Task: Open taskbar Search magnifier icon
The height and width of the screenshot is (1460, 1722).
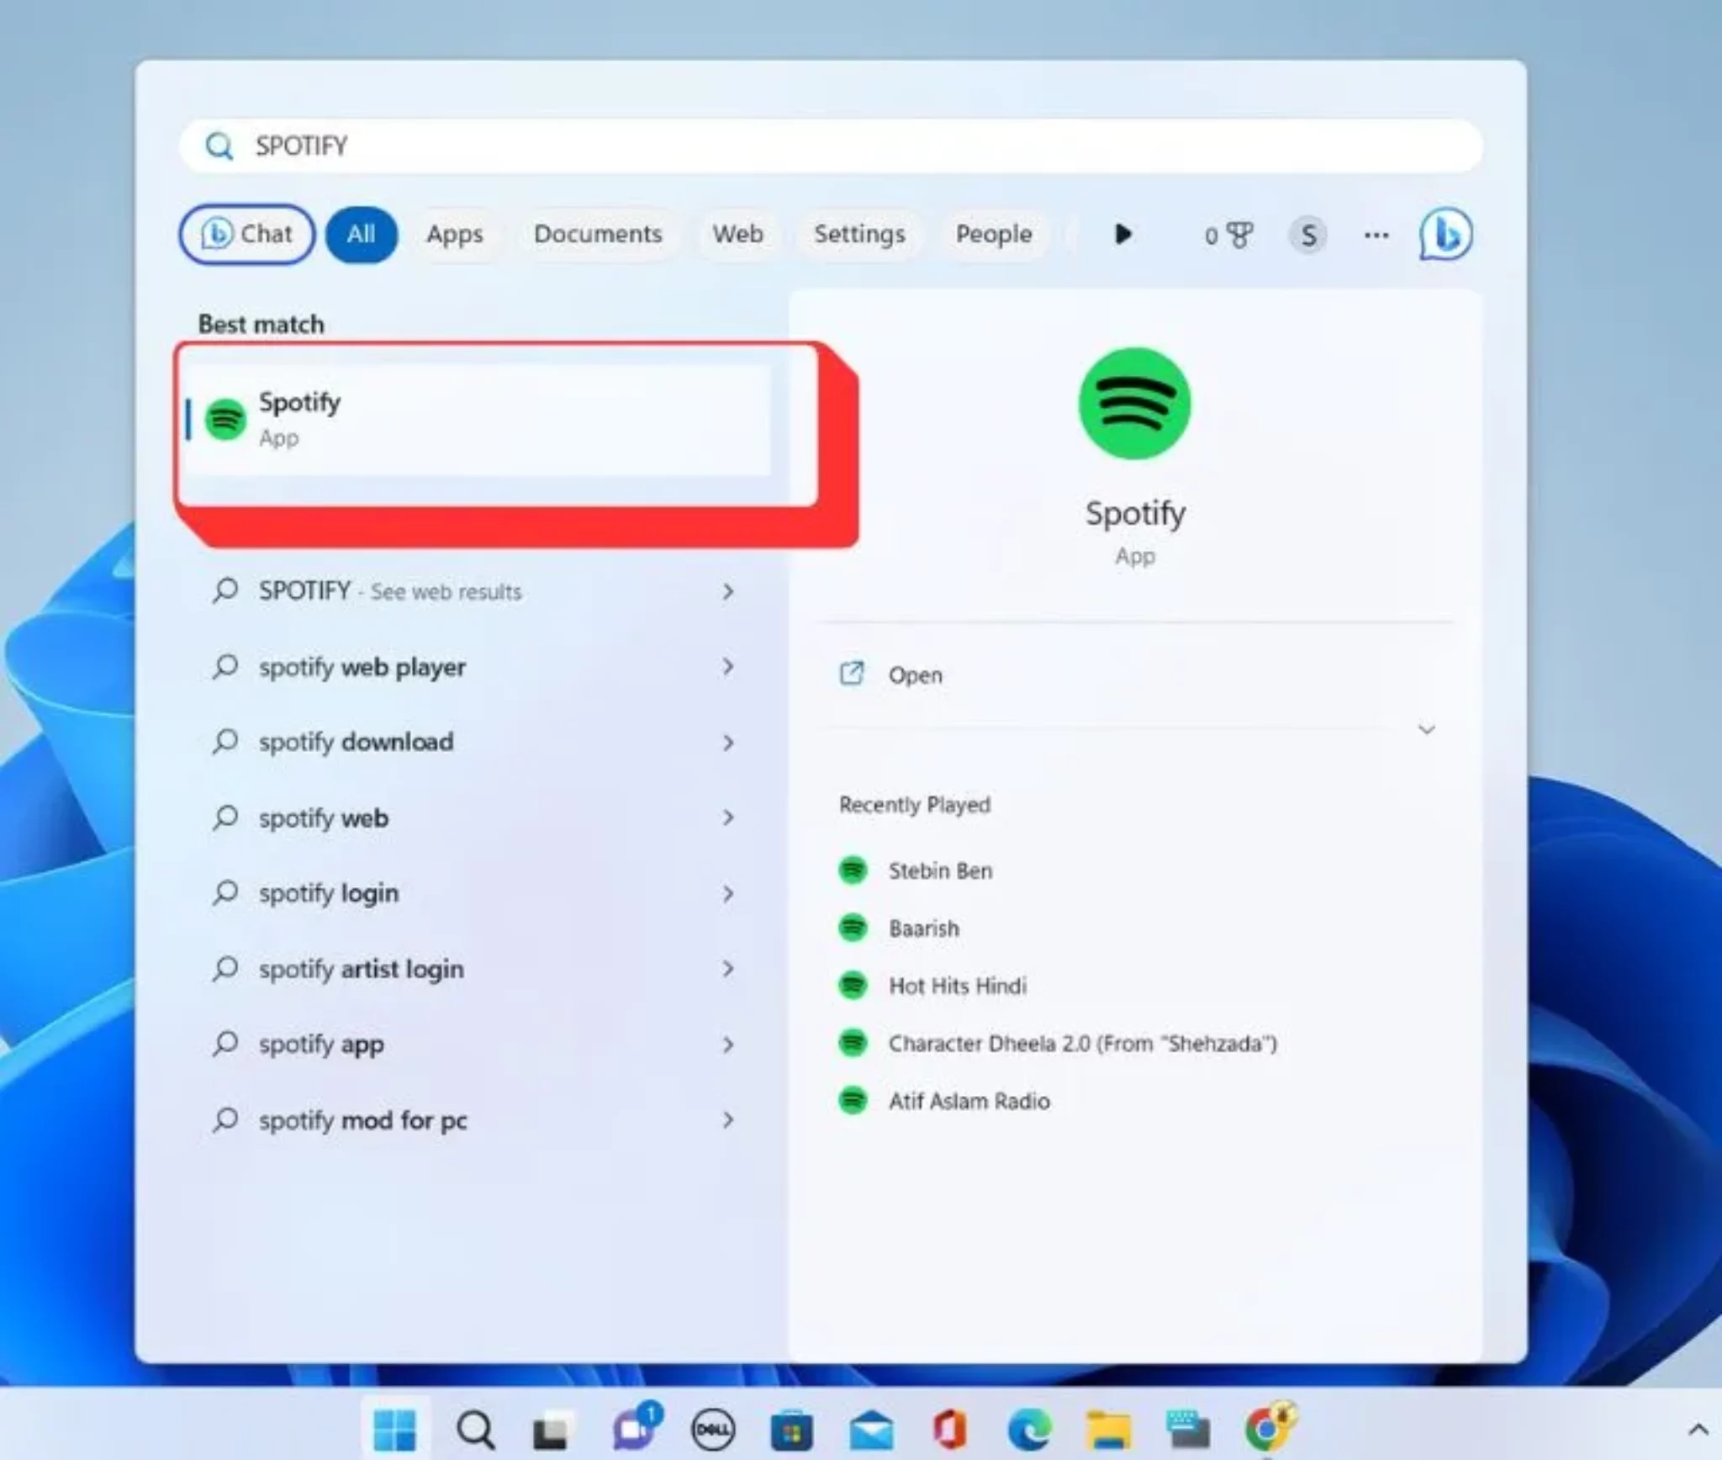Action: [x=475, y=1429]
